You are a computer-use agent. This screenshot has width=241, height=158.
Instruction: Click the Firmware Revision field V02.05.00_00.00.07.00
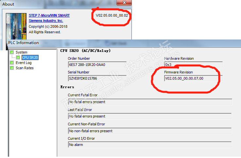[x=193, y=78]
